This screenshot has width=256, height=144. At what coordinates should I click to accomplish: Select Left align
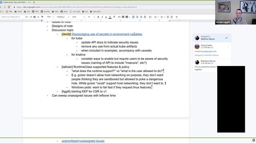(133, 17)
